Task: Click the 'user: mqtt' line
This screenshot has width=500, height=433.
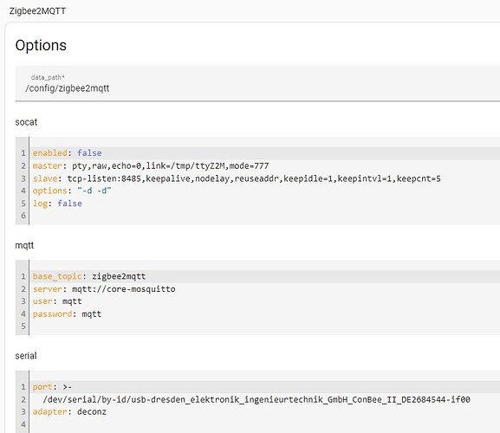Action: pyautogui.click(x=57, y=301)
